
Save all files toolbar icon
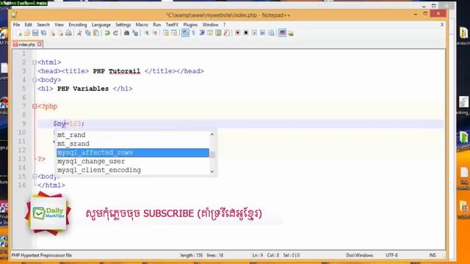(44, 33)
